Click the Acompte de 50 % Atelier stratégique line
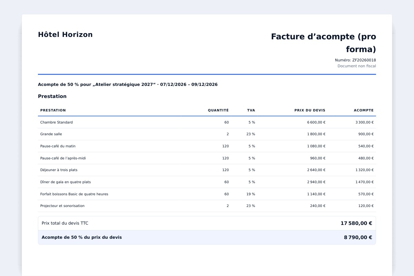Viewport: 414px width, 276px height. point(128,85)
